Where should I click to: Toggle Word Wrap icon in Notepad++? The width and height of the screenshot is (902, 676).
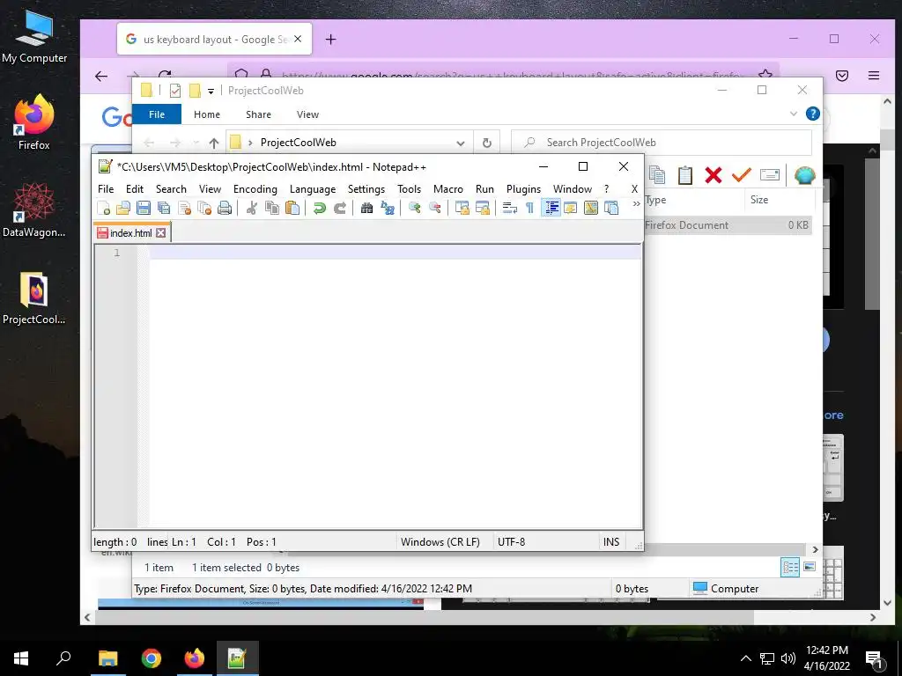510,208
